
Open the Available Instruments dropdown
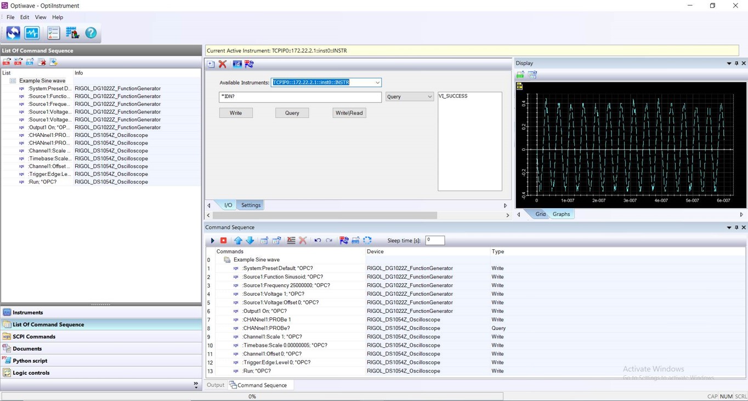pyautogui.click(x=377, y=82)
